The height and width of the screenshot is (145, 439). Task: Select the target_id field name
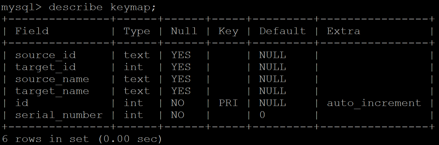coord(45,67)
